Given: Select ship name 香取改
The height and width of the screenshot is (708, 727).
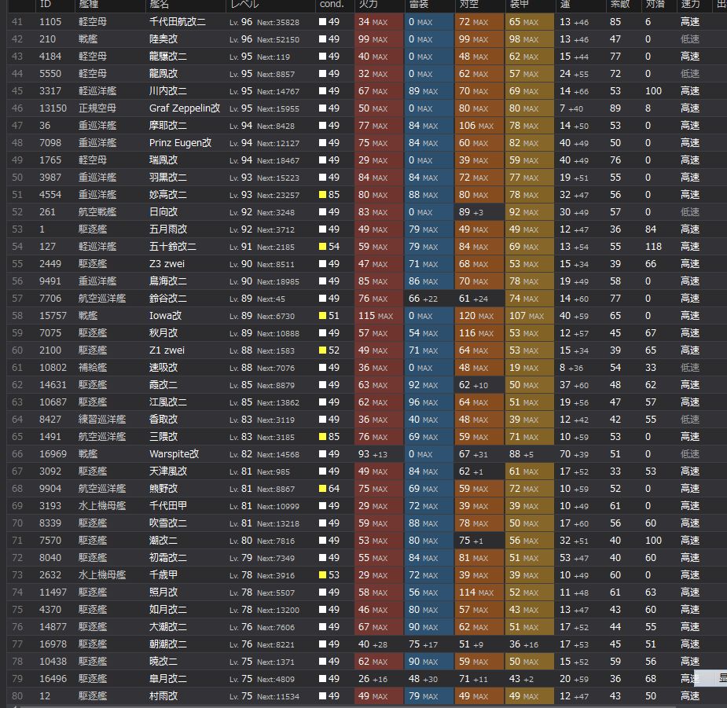Looking at the screenshot, I should click(163, 420).
